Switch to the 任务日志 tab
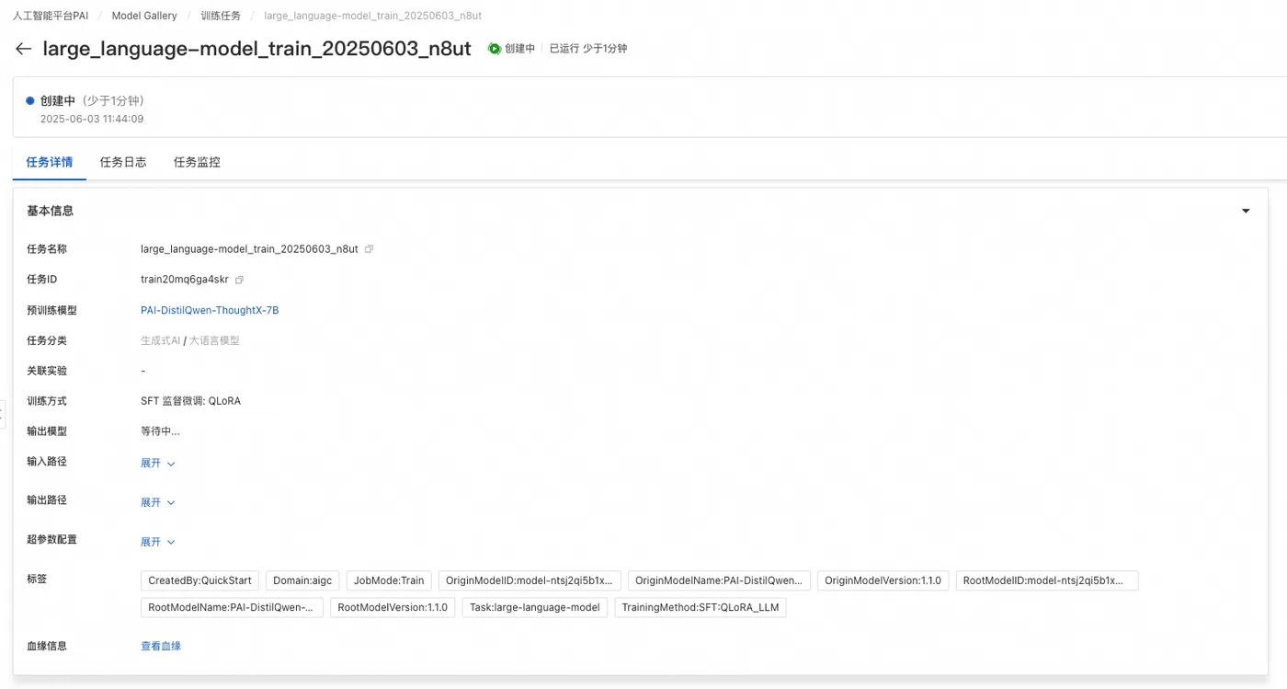Viewport: 1287px width, 689px height. coord(123,162)
